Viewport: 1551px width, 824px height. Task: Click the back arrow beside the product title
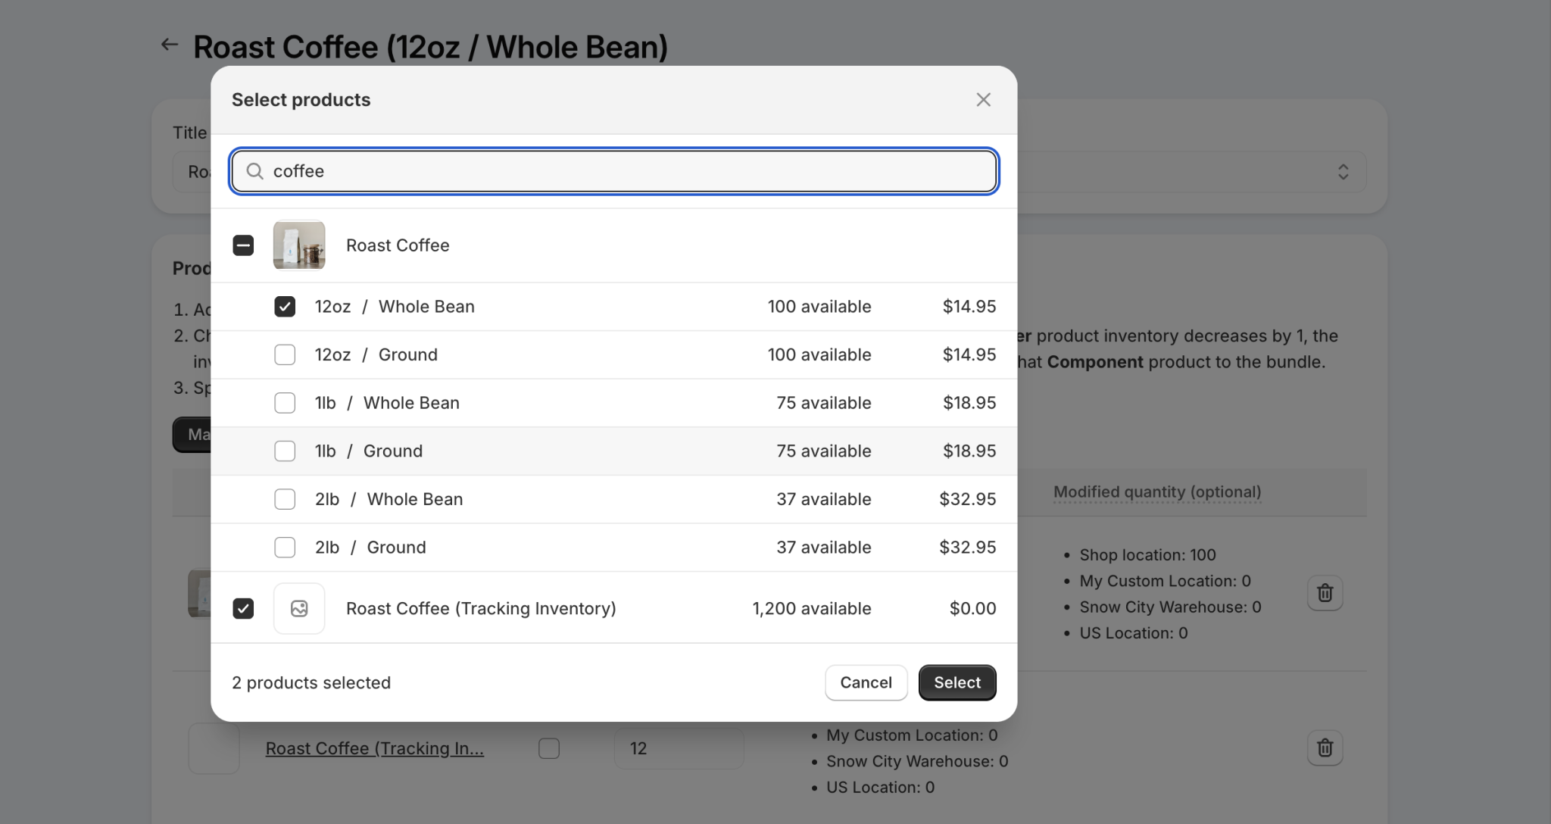point(169,44)
